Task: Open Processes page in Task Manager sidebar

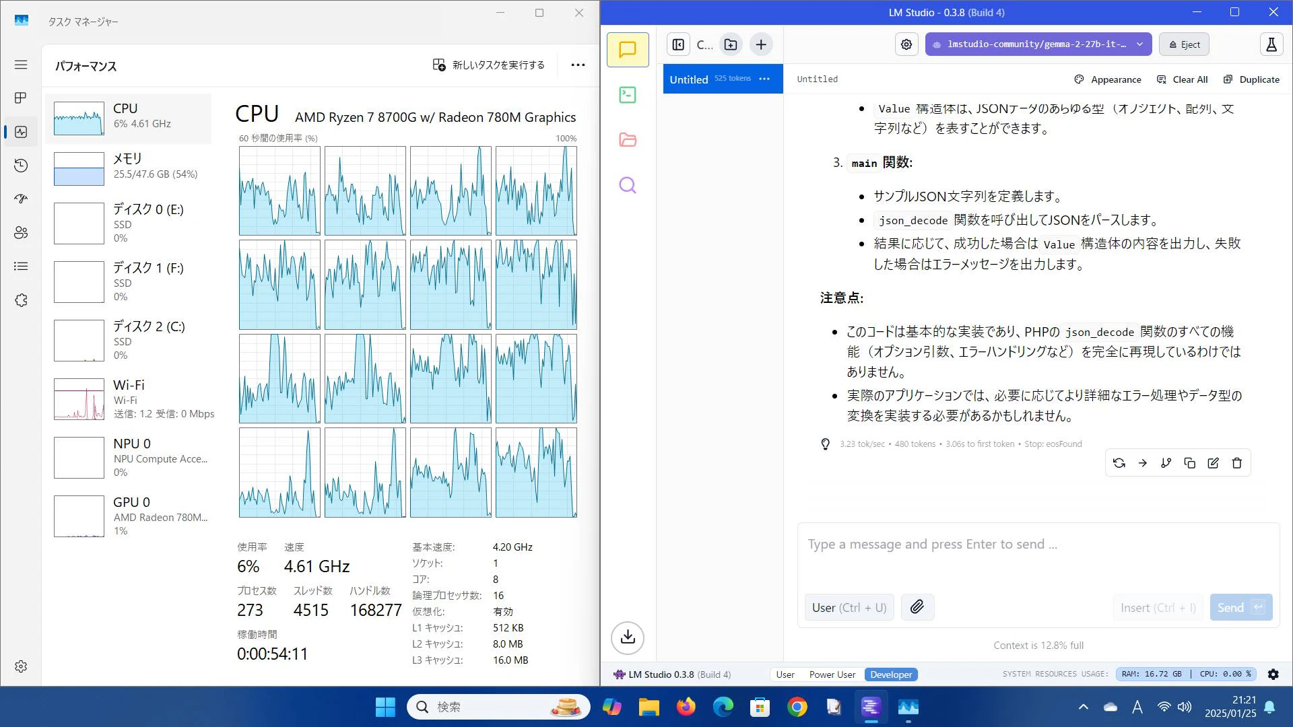Action: [21, 98]
